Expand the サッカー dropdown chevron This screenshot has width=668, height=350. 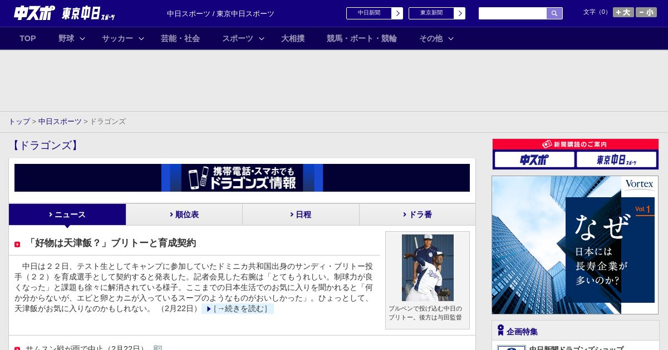point(141,38)
